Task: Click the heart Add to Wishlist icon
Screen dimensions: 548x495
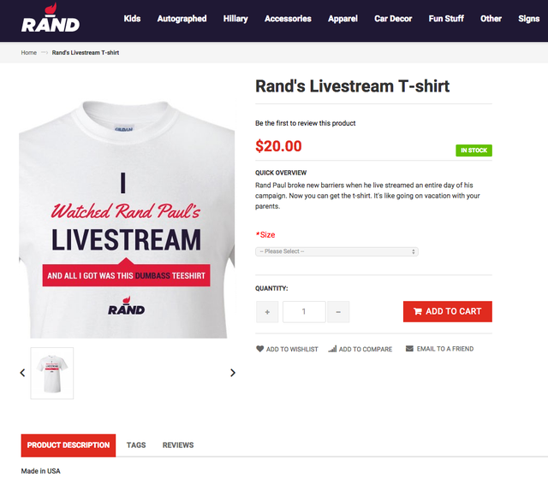Action: point(259,349)
